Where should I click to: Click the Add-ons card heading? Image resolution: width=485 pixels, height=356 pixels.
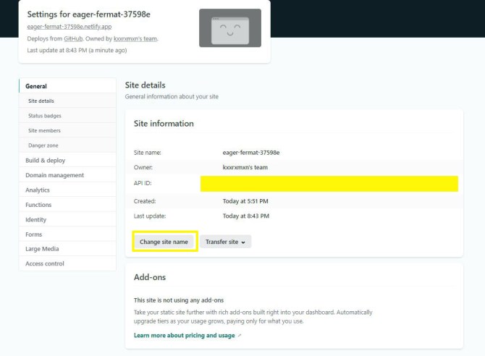click(150, 277)
